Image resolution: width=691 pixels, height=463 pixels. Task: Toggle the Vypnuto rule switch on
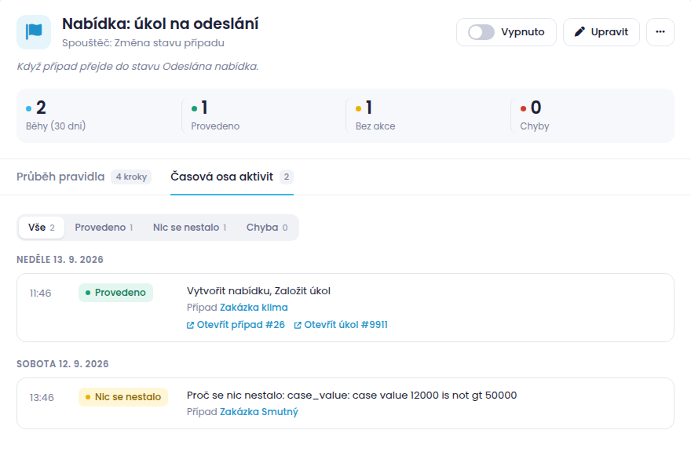pos(481,31)
